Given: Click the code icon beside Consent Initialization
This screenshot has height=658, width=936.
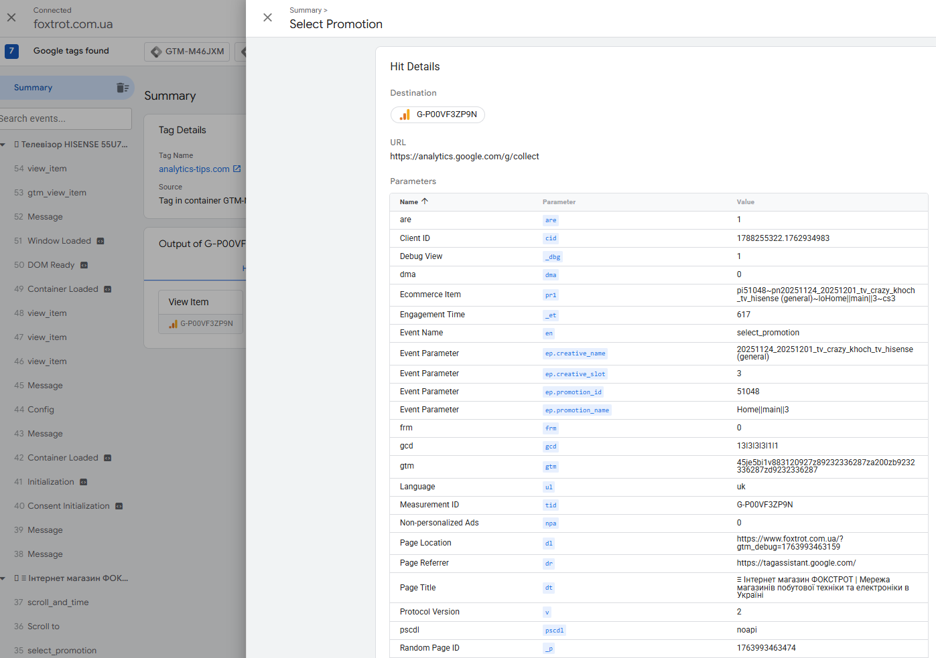Looking at the screenshot, I should click(119, 506).
